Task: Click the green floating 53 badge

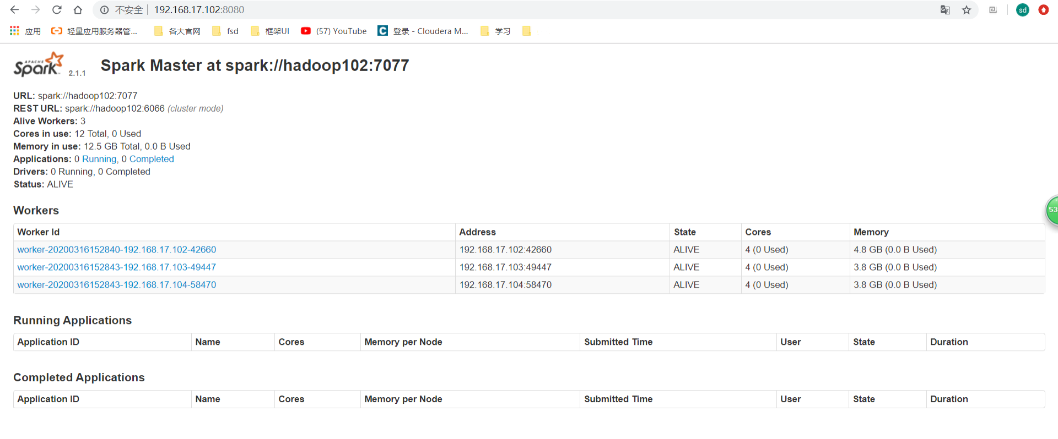Action: tap(1052, 210)
